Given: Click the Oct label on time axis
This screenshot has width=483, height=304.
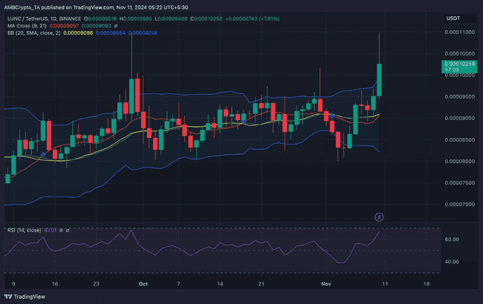Looking at the screenshot, I should tap(143, 284).
